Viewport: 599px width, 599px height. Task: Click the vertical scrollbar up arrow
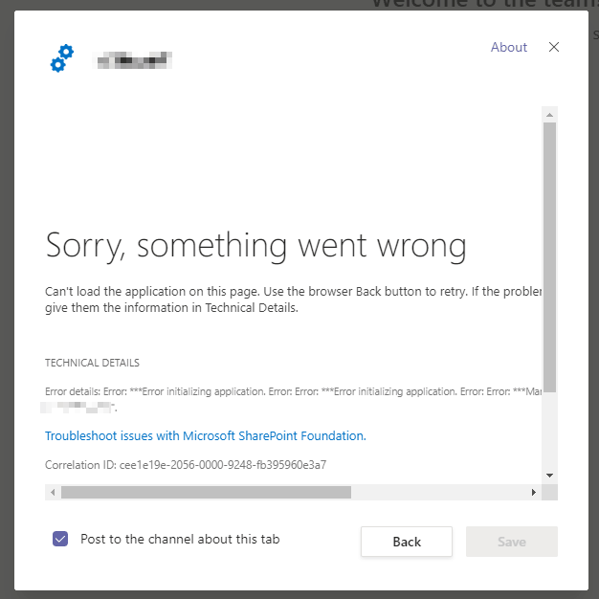[549, 115]
